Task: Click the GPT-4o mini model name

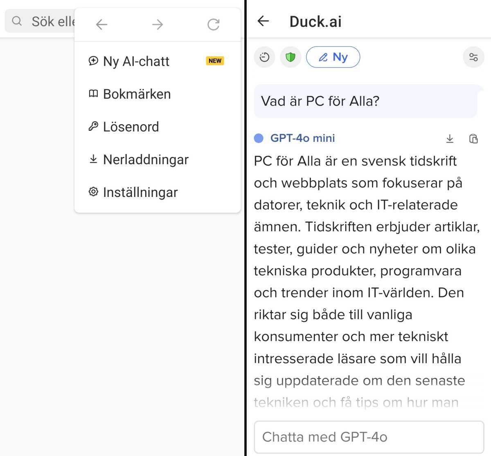Action: (302, 138)
